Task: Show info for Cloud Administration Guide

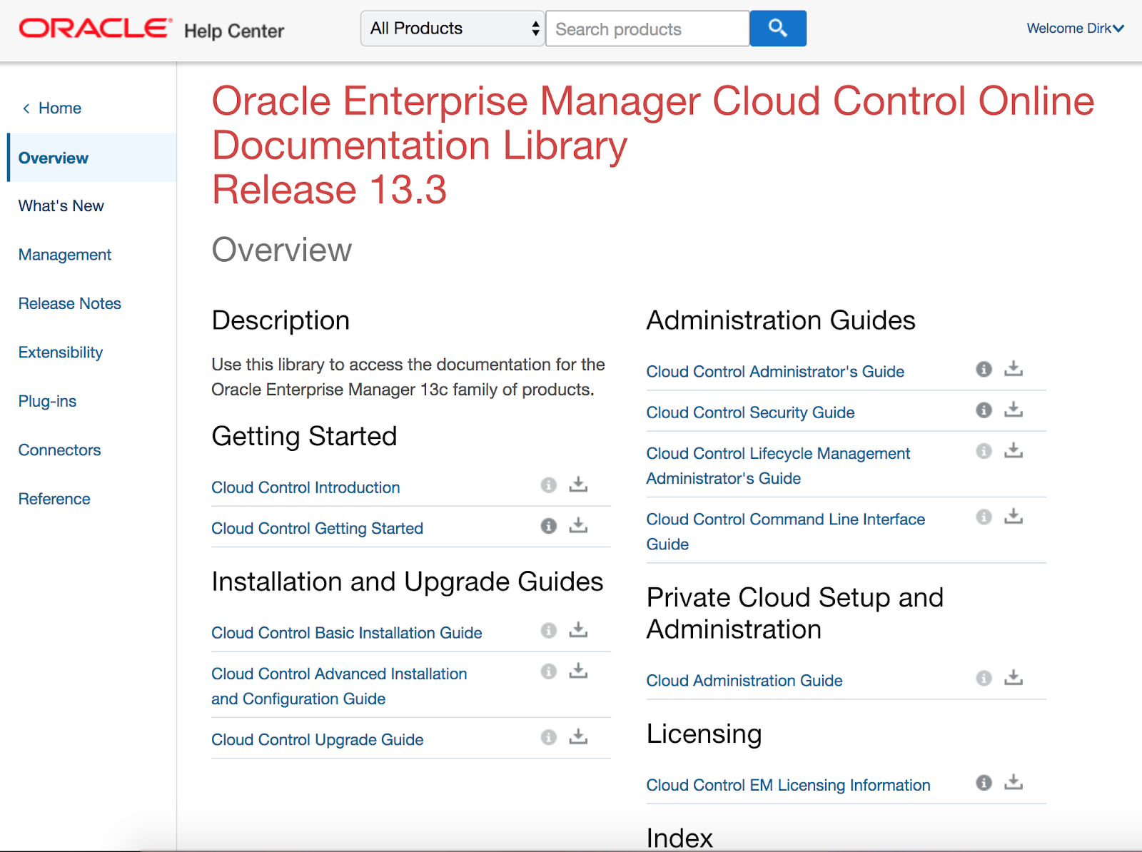Action: 984,678
